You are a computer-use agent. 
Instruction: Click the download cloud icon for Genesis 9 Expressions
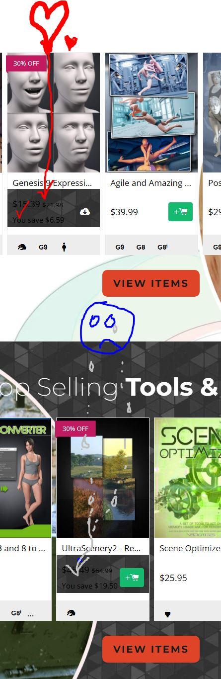pos(85,212)
